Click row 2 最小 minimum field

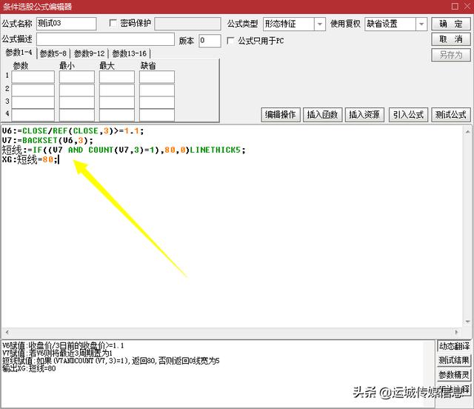tap(77, 90)
